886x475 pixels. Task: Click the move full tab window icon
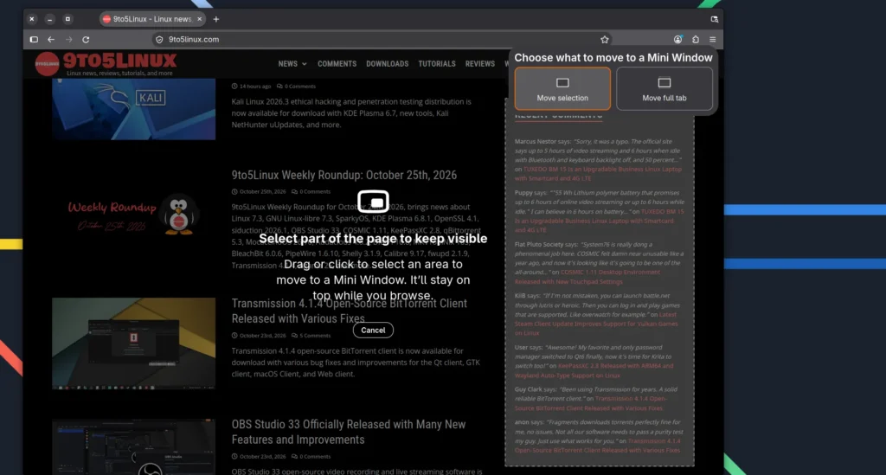tap(664, 82)
